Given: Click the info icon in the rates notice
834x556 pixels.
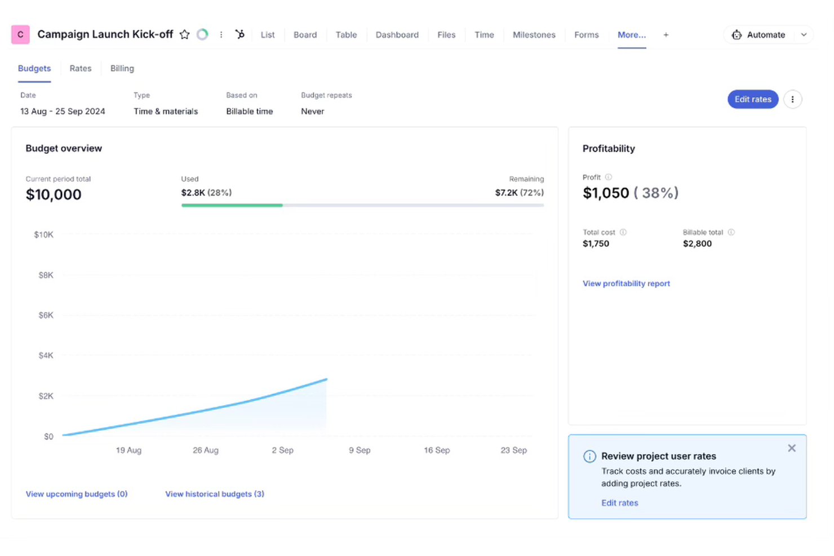Looking at the screenshot, I should coord(589,456).
